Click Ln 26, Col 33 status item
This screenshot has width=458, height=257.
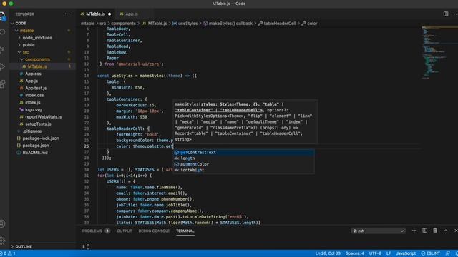pyautogui.click(x=328, y=253)
